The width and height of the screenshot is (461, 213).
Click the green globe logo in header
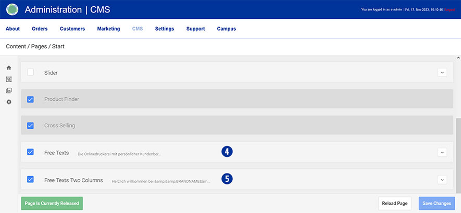pos(12,9)
